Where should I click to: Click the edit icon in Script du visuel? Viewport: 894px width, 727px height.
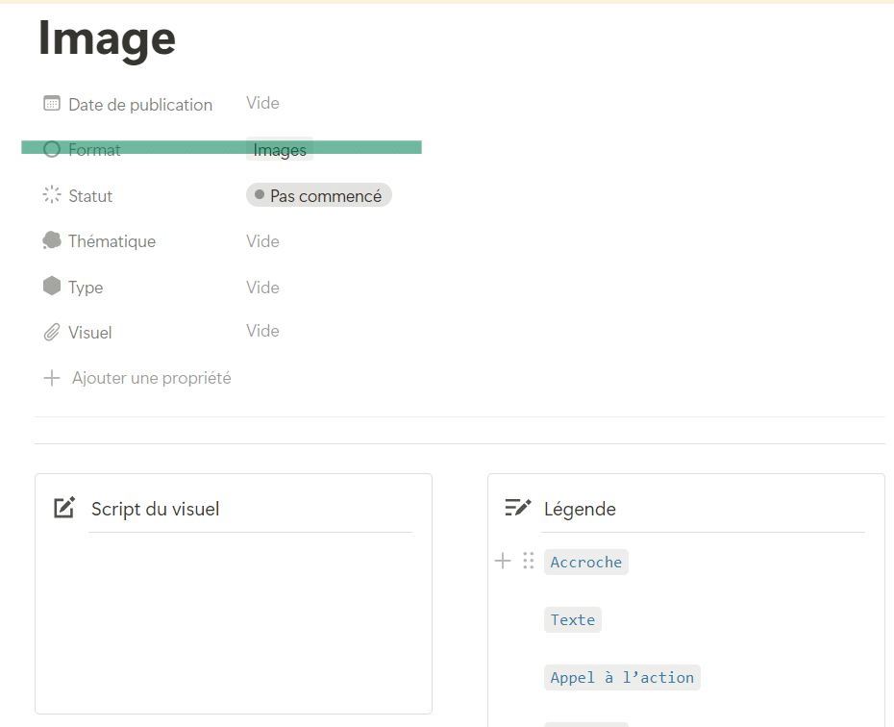[64, 508]
